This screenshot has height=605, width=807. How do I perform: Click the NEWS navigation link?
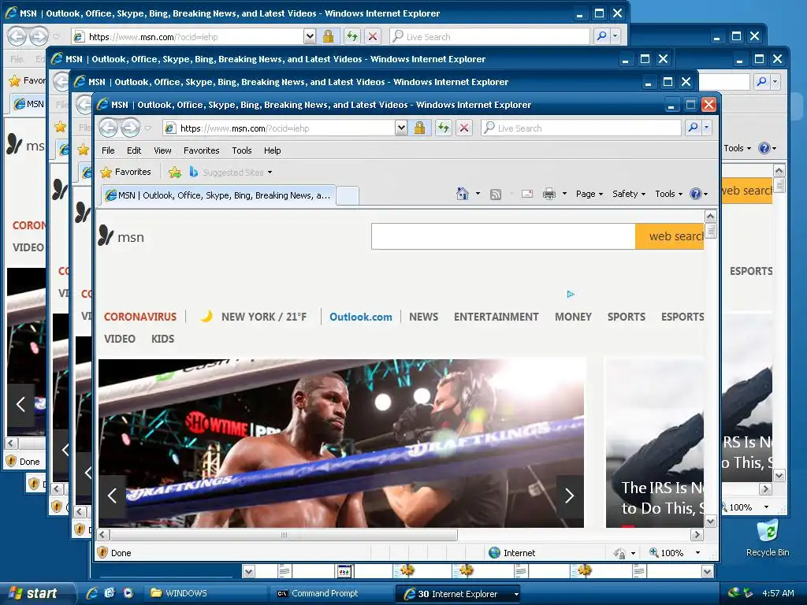coord(423,317)
